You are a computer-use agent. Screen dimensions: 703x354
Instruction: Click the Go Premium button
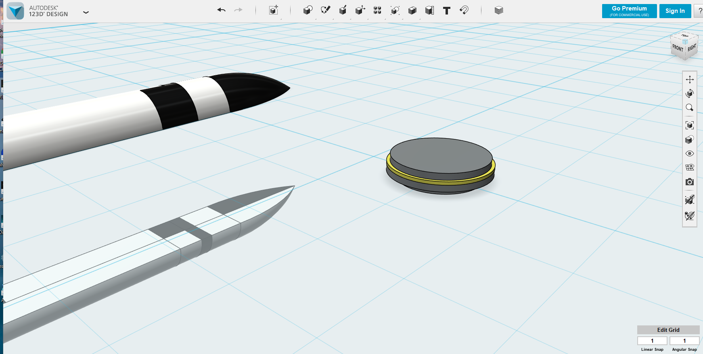(x=629, y=11)
